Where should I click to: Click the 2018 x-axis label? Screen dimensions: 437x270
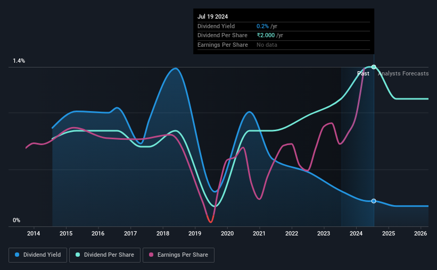point(163,233)
